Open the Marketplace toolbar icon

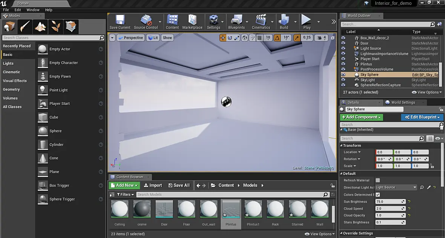click(192, 22)
